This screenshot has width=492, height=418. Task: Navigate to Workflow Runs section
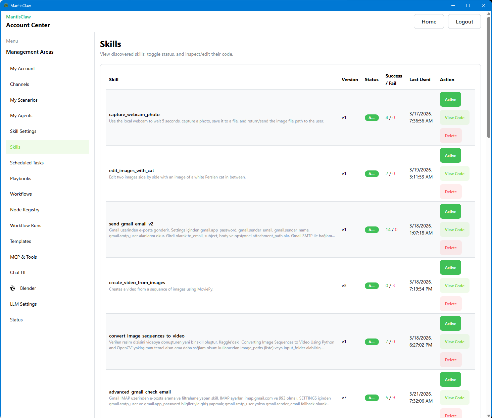pyautogui.click(x=26, y=225)
